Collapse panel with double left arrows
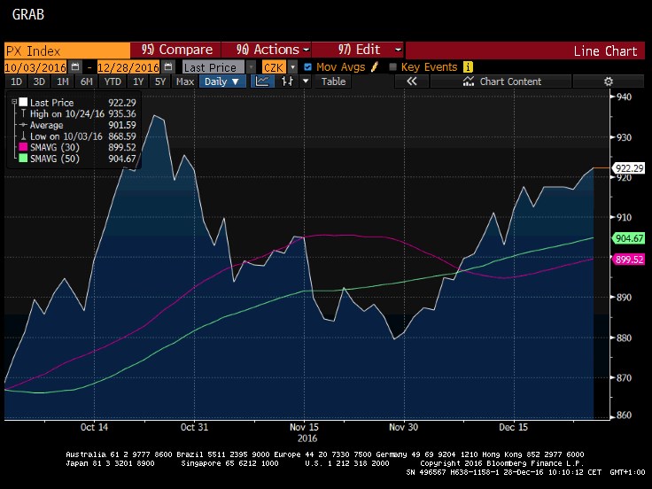Screen dimensions: 652x489 point(411,81)
